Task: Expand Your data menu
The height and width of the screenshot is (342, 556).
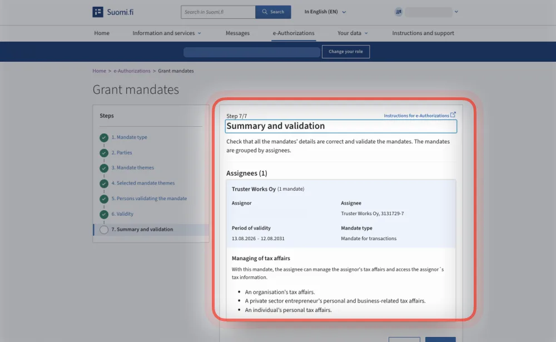Action: pos(353,33)
